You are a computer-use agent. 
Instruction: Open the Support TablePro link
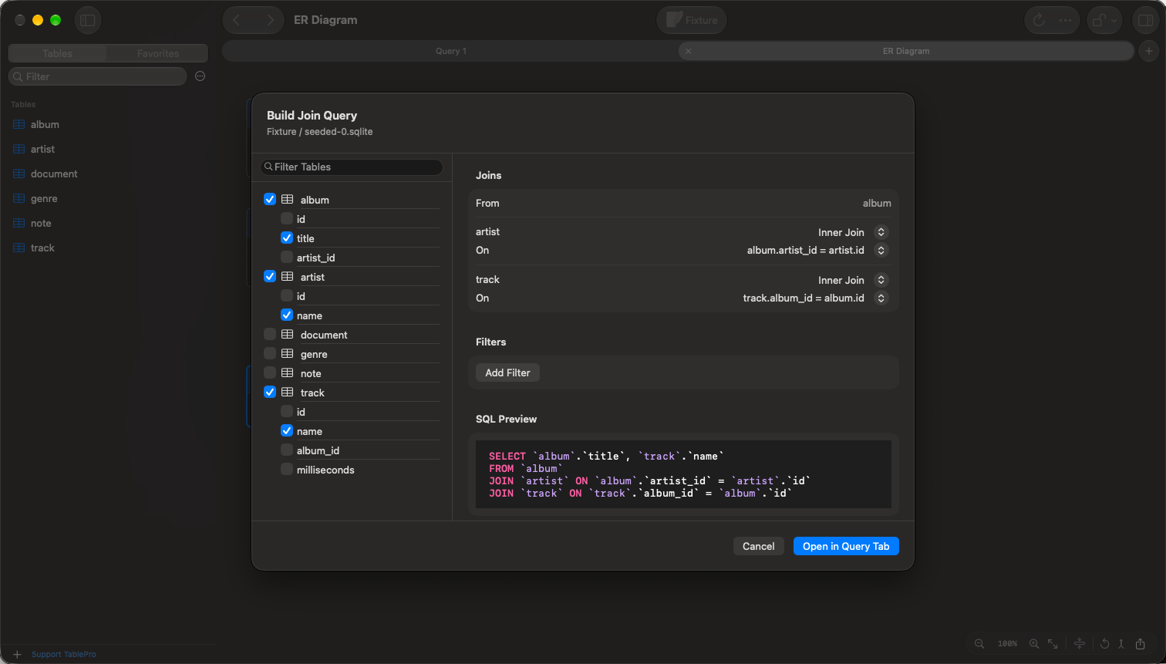(x=64, y=655)
